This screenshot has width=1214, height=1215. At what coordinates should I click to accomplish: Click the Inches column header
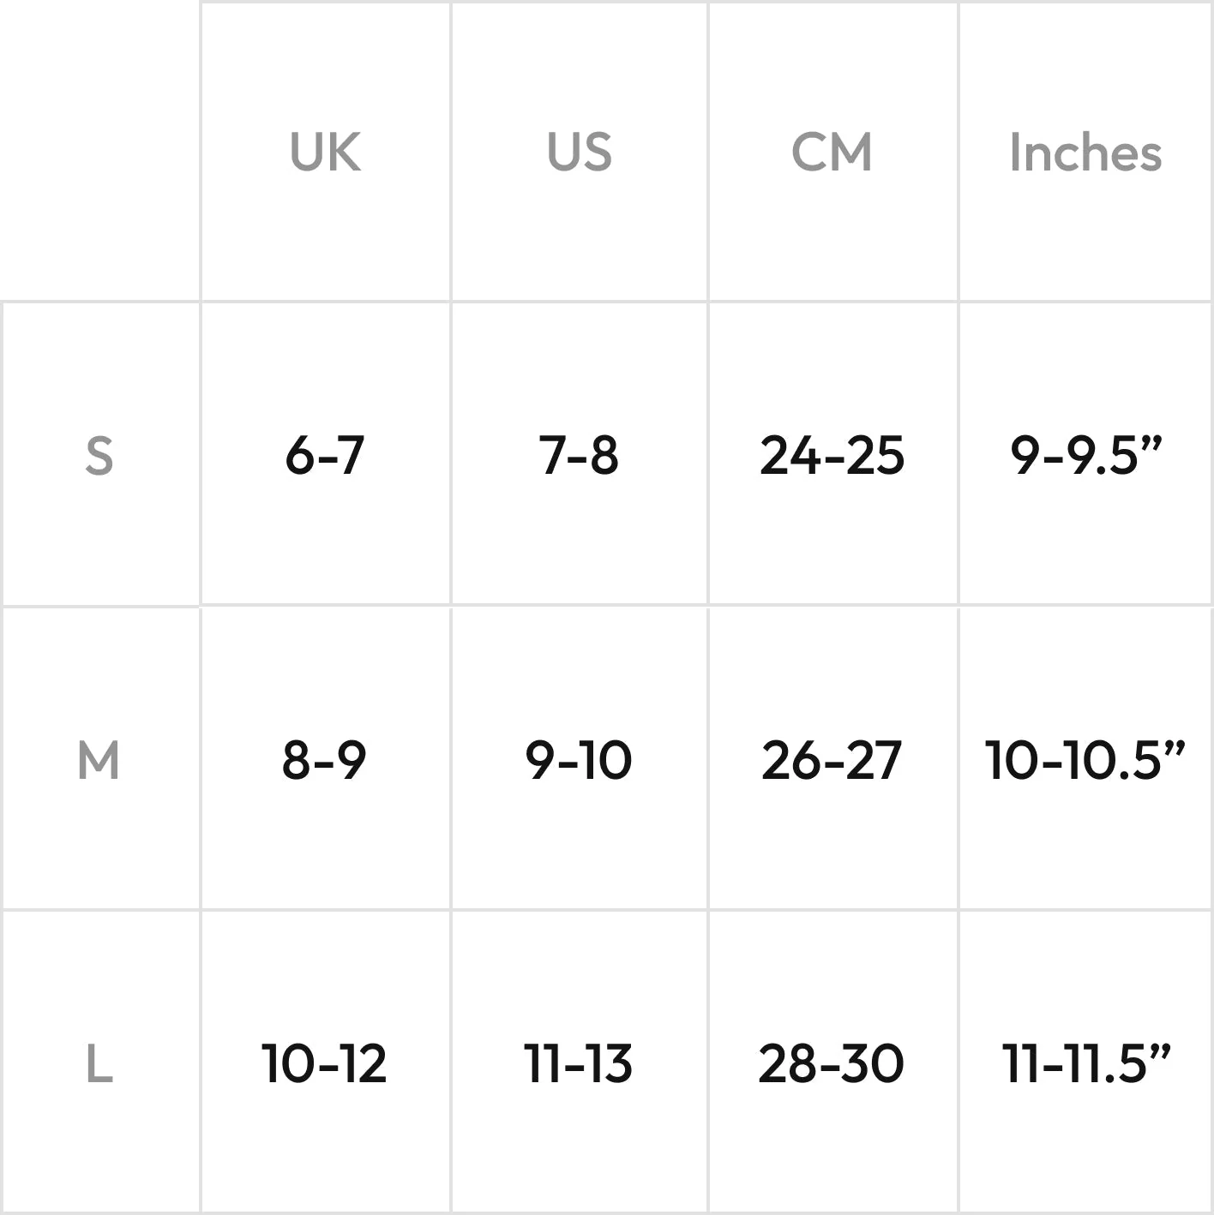pos(1085,153)
